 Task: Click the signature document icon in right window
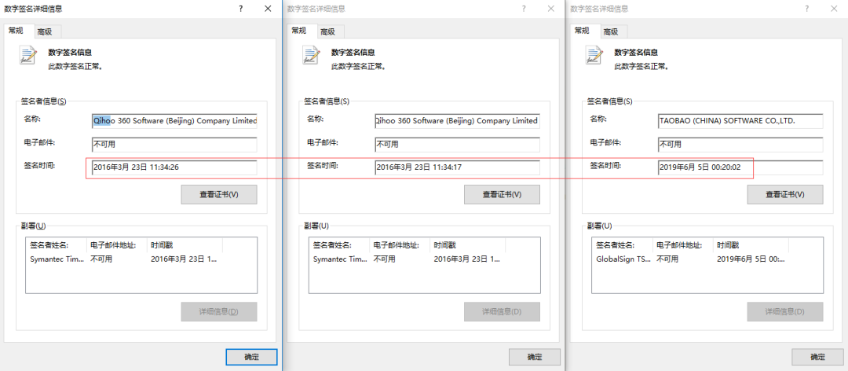[594, 57]
